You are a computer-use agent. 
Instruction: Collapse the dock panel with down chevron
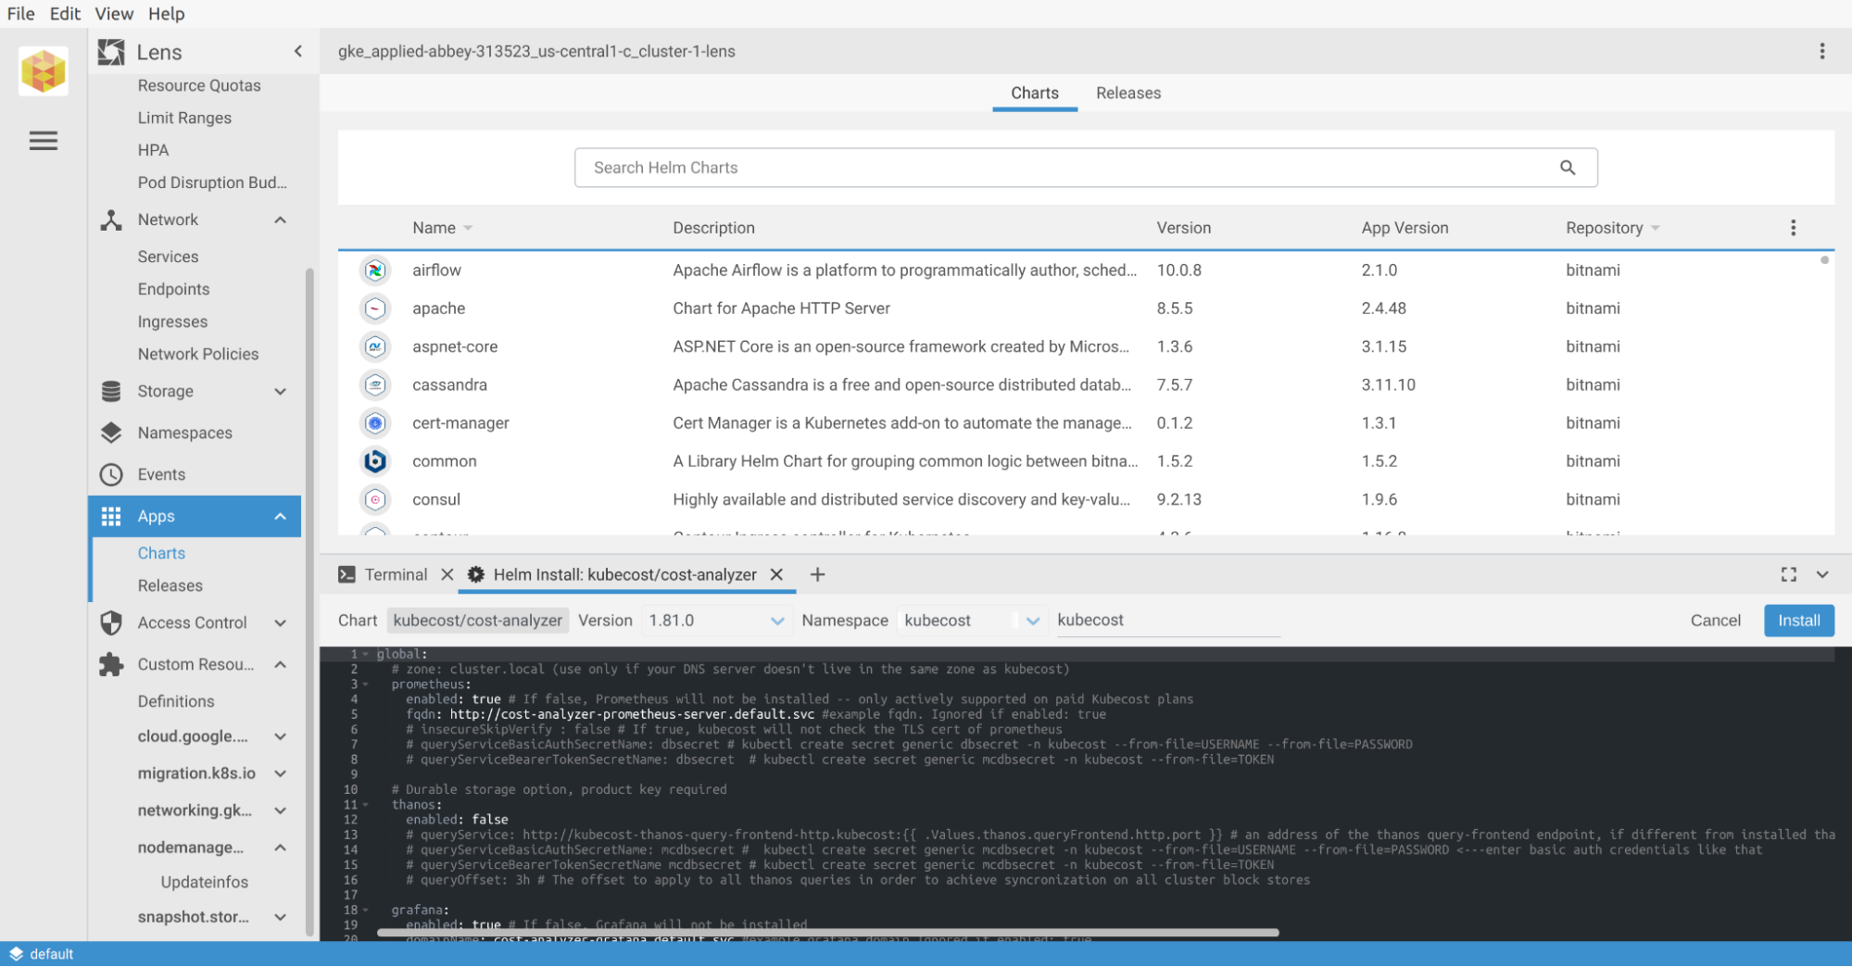1821,574
